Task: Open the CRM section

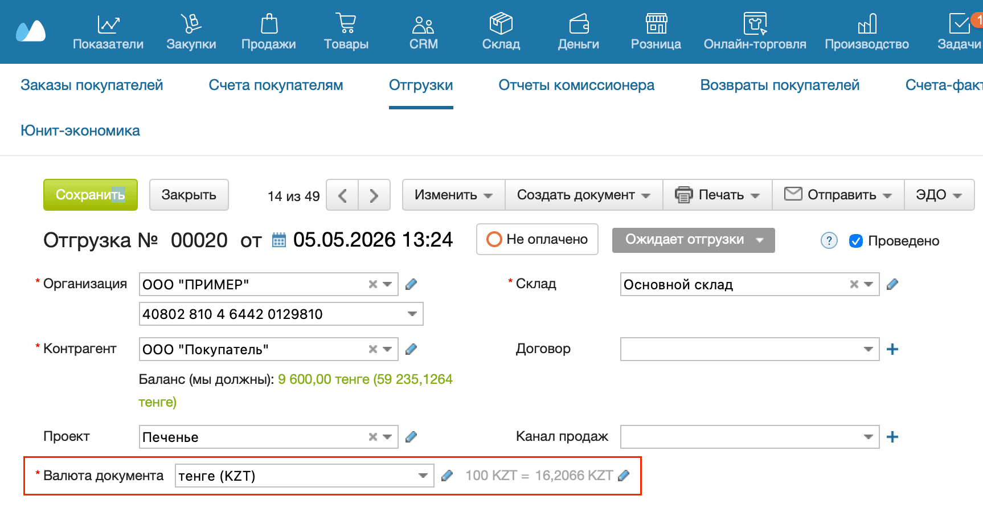Action: (424, 32)
